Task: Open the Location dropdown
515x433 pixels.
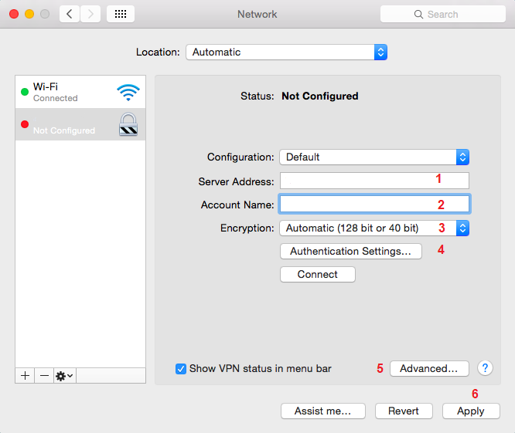Action: [x=286, y=52]
